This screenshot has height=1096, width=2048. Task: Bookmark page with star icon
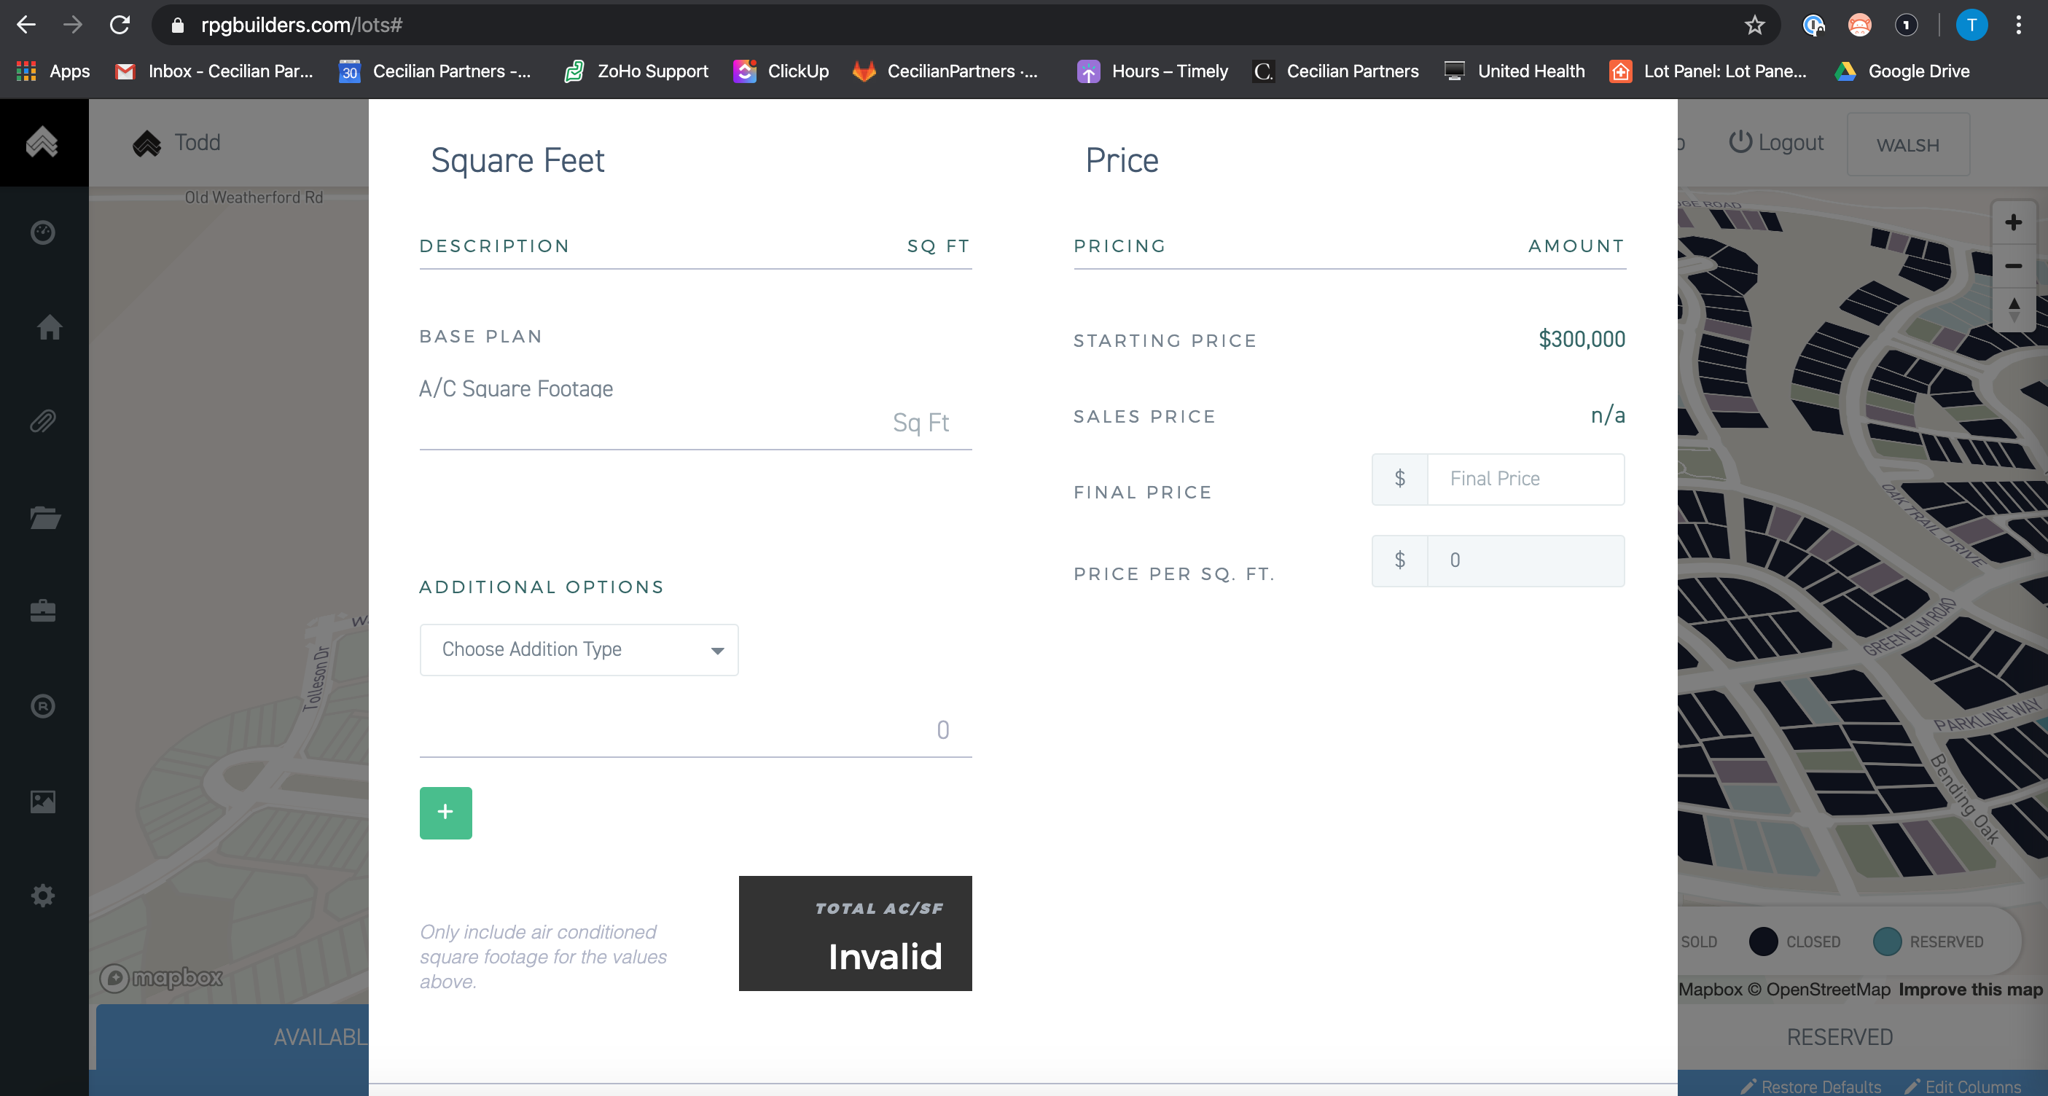click(x=1754, y=26)
